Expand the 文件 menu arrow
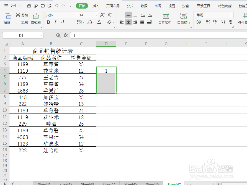This screenshot has width=247, height=185. (20, 6)
